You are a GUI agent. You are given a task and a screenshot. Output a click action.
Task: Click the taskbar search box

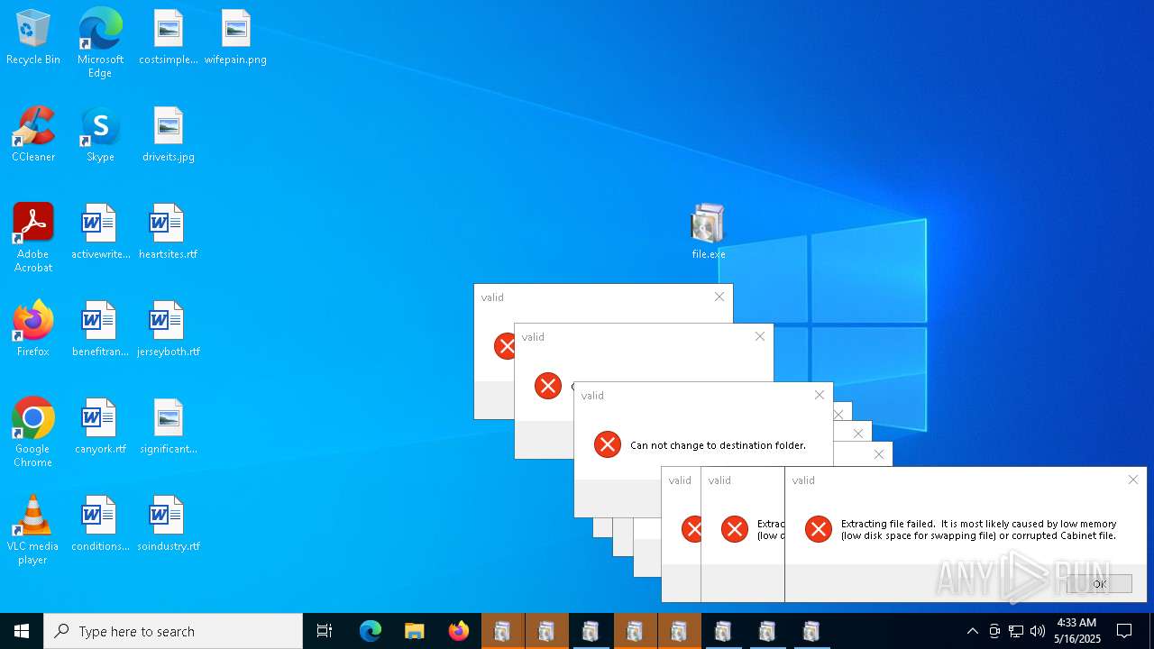tap(173, 631)
